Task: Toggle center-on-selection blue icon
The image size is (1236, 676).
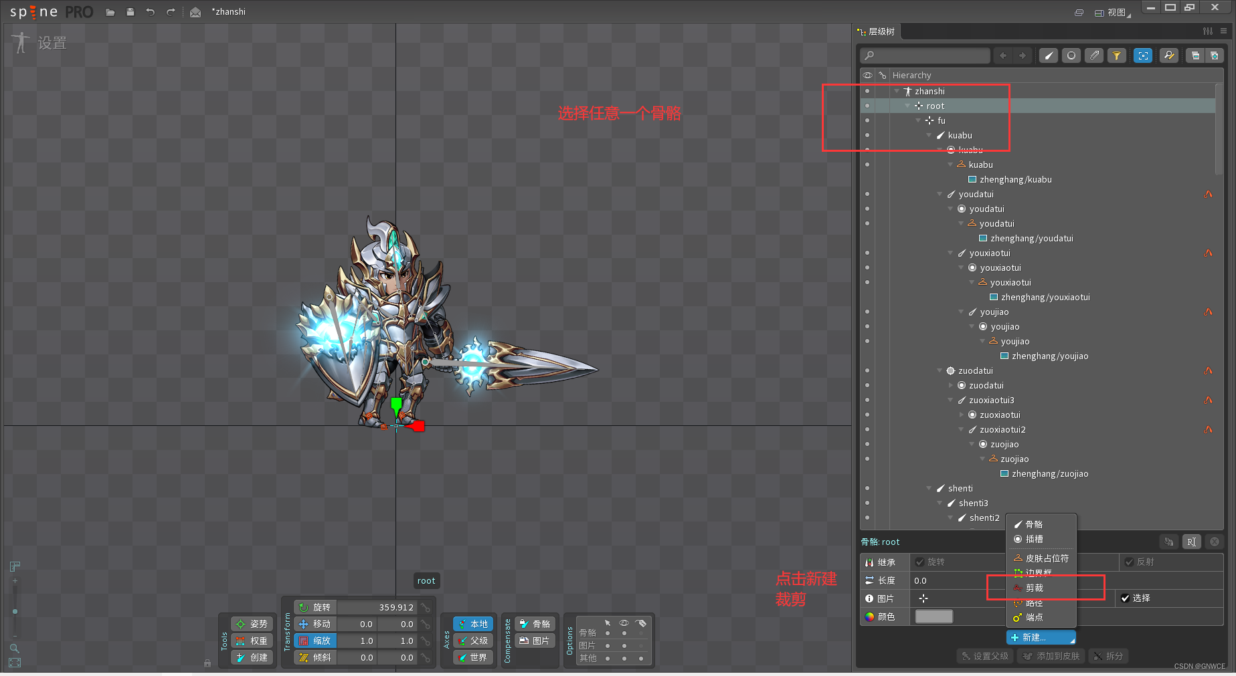Action: click(x=1144, y=55)
